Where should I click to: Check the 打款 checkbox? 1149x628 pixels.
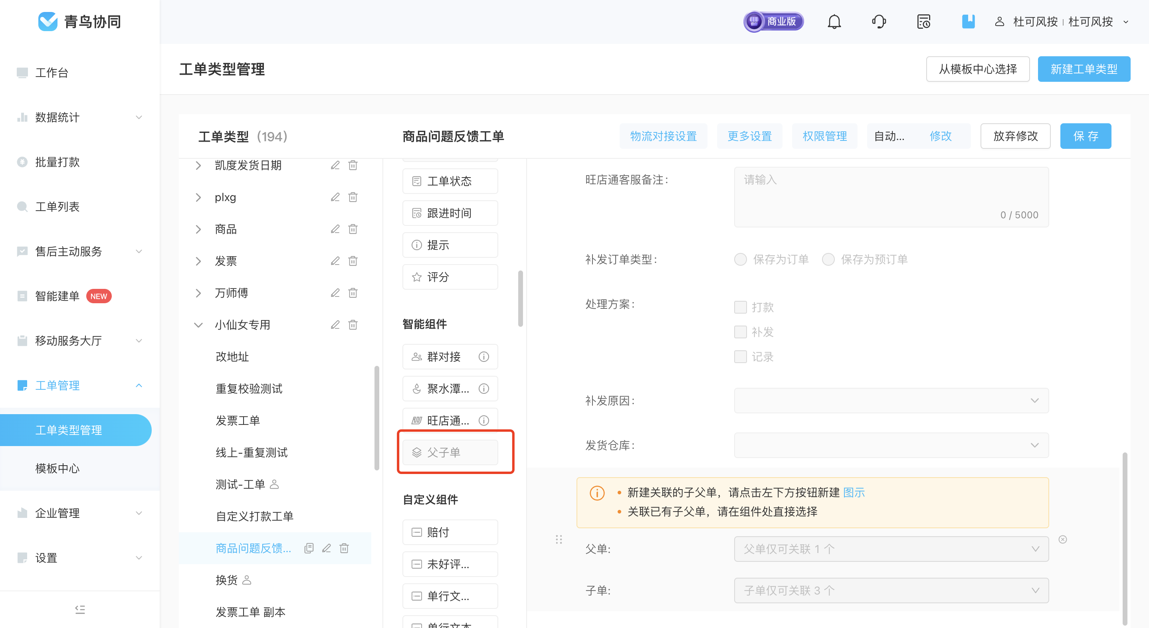point(741,307)
